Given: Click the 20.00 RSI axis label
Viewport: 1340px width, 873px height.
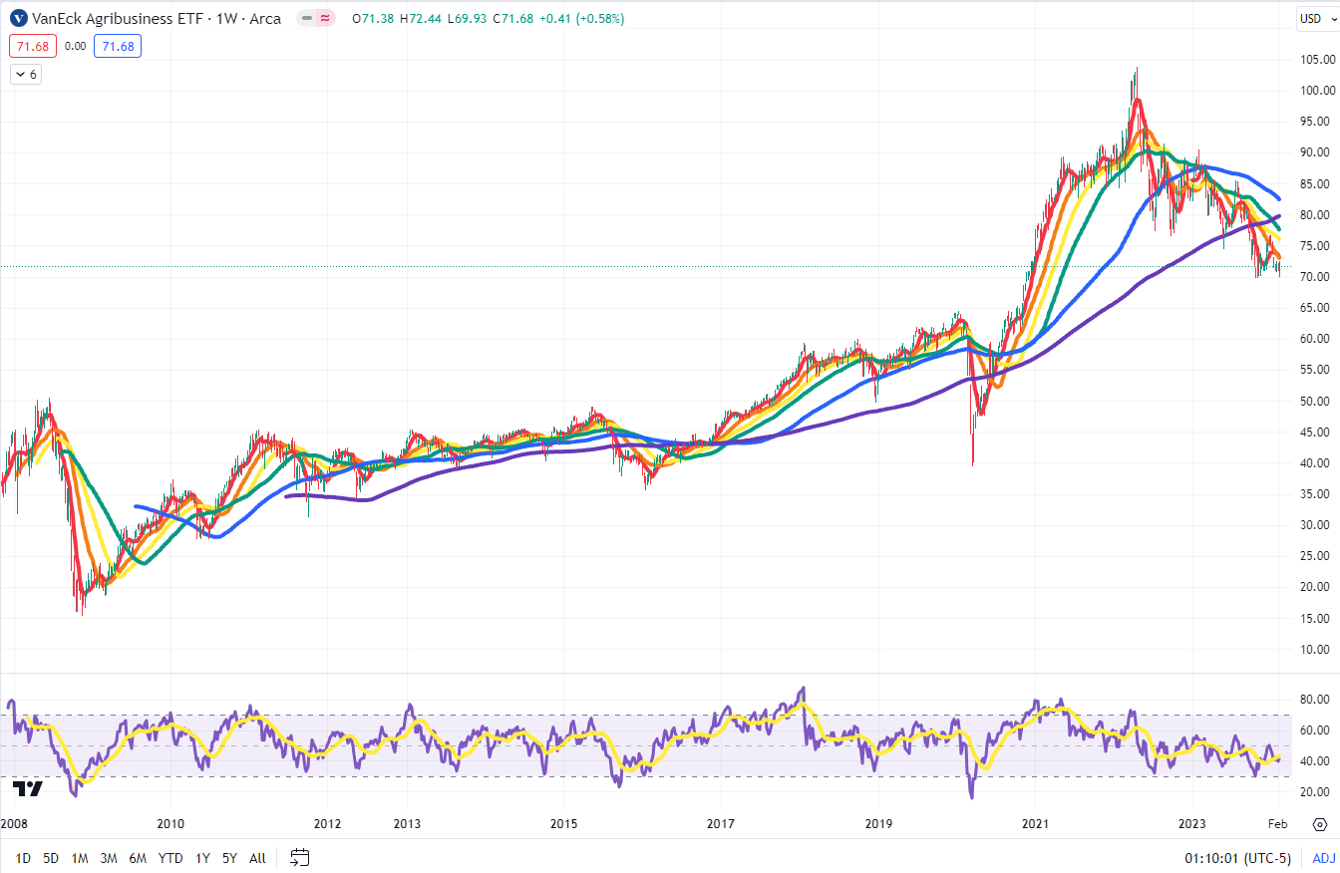Looking at the screenshot, I should (x=1315, y=791).
